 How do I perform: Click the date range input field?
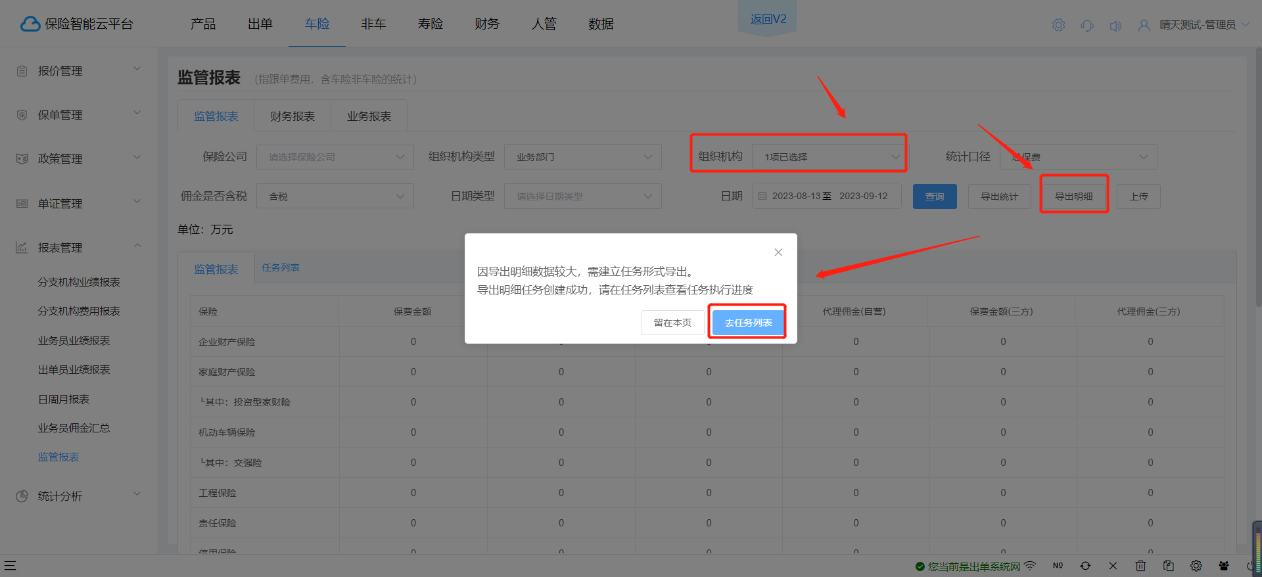pyautogui.click(x=827, y=196)
